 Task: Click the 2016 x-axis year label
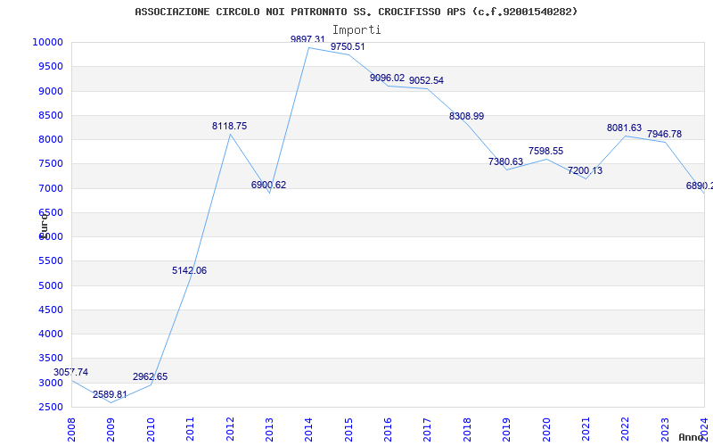pyautogui.click(x=389, y=429)
